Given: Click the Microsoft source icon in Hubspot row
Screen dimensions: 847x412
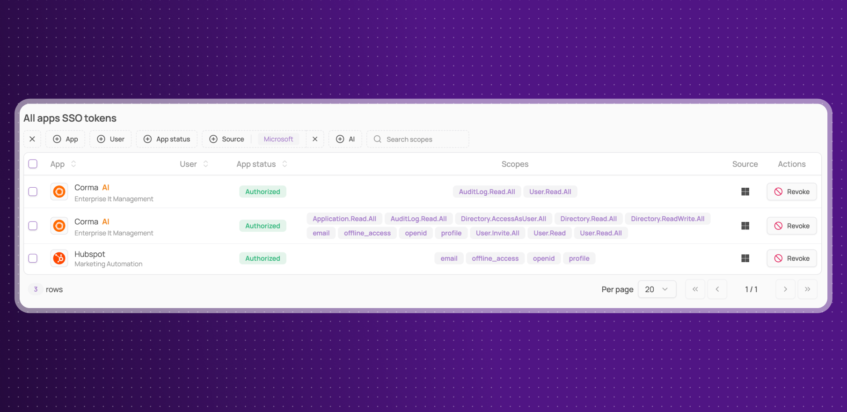Looking at the screenshot, I should pos(745,258).
